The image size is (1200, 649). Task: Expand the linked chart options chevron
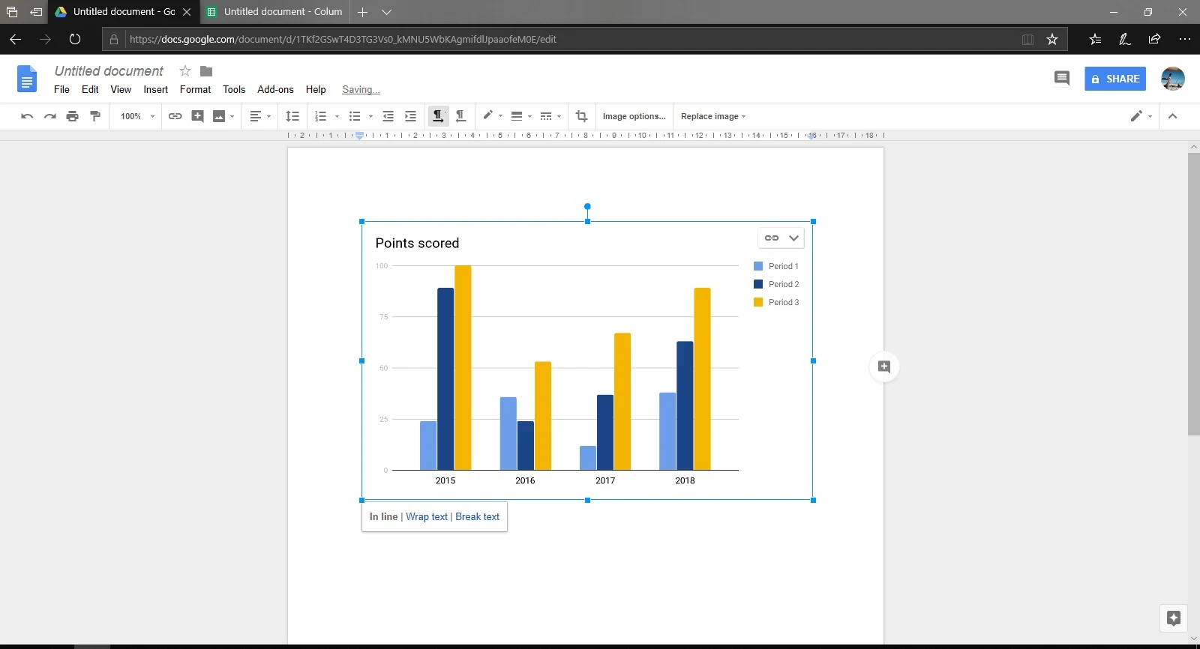pos(793,238)
